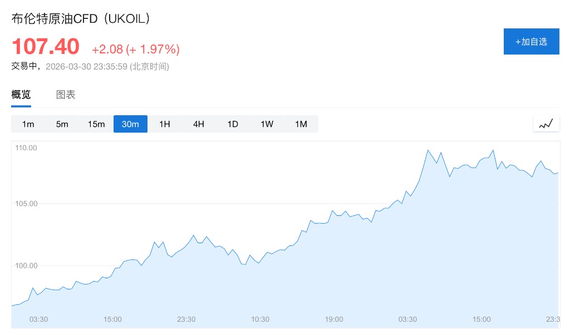
Task: Open the line chart style icon
Action: tap(546, 124)
